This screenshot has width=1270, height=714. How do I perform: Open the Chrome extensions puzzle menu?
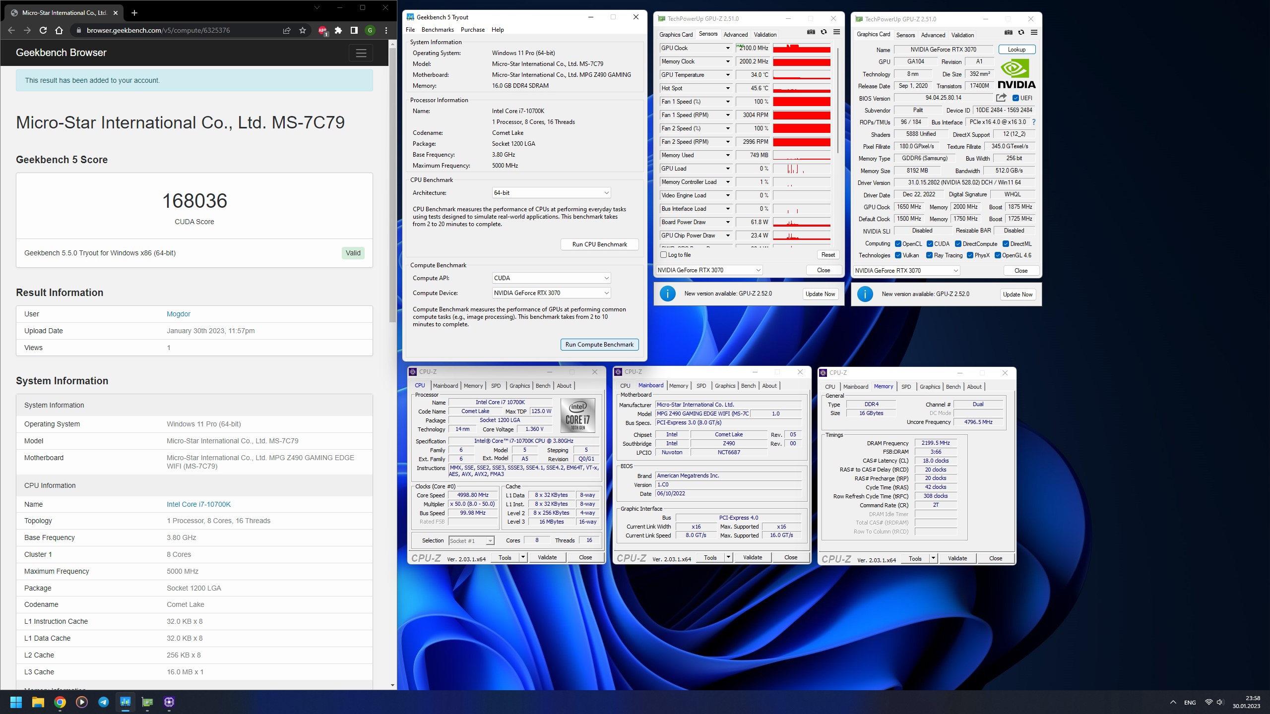point(338,30)
